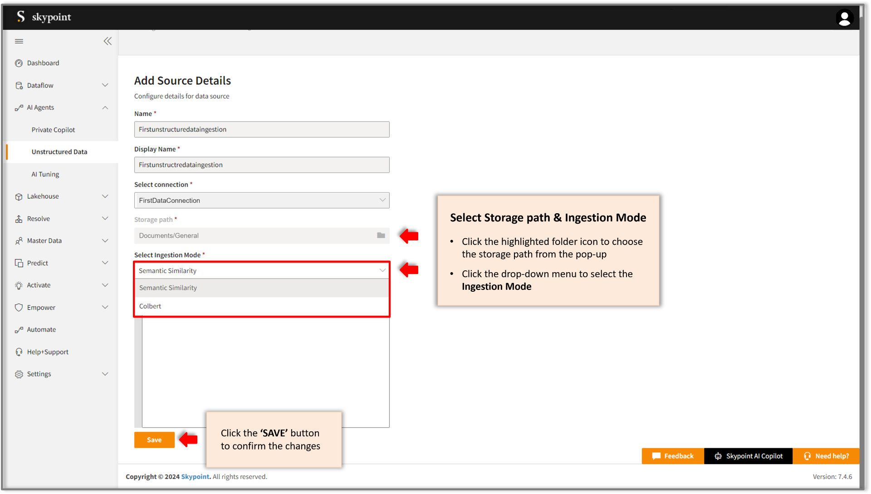871x494 pixels.
Task: Click the Save button to confirm
Action: coord(154,440)
